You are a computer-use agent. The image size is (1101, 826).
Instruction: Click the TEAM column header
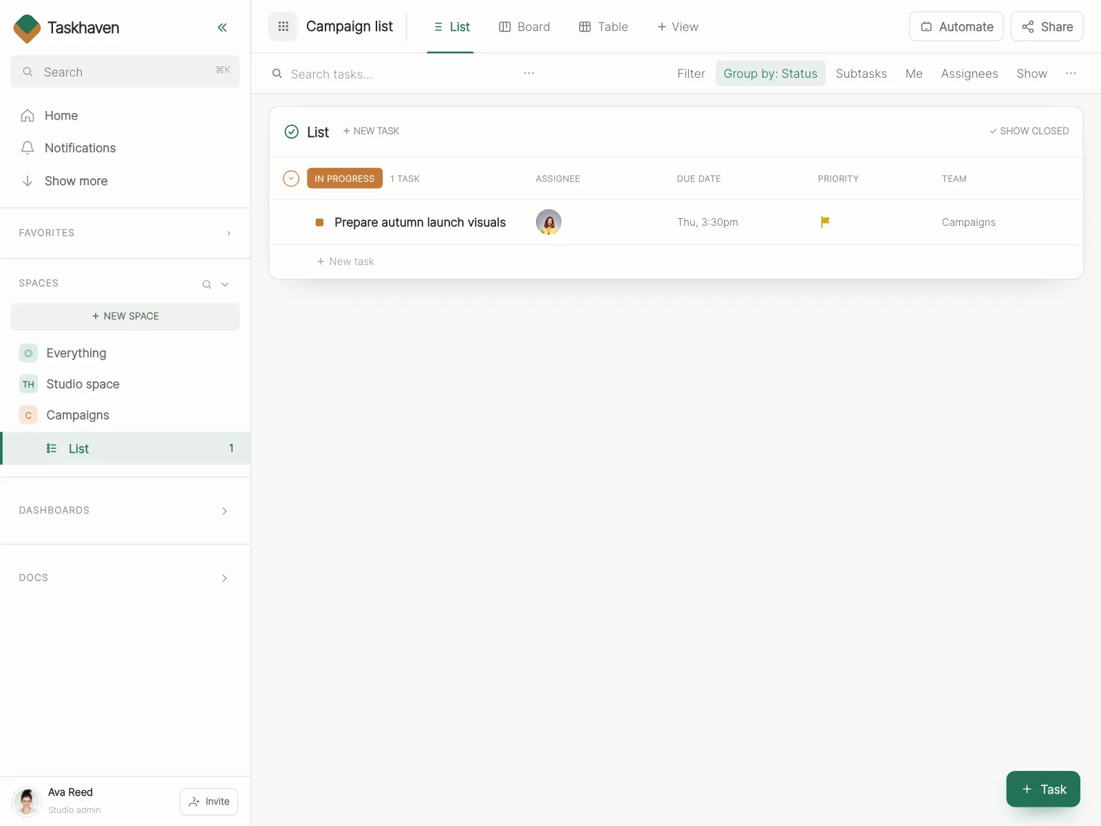point(954,178)
